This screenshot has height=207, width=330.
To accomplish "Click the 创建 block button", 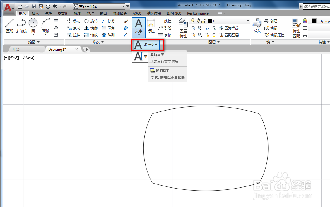I will pos(271,21).
